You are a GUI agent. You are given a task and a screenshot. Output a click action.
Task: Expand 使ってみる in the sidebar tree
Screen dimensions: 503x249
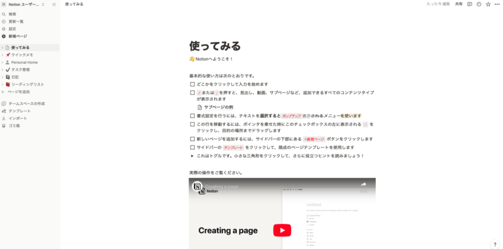[x=3, y=48]
